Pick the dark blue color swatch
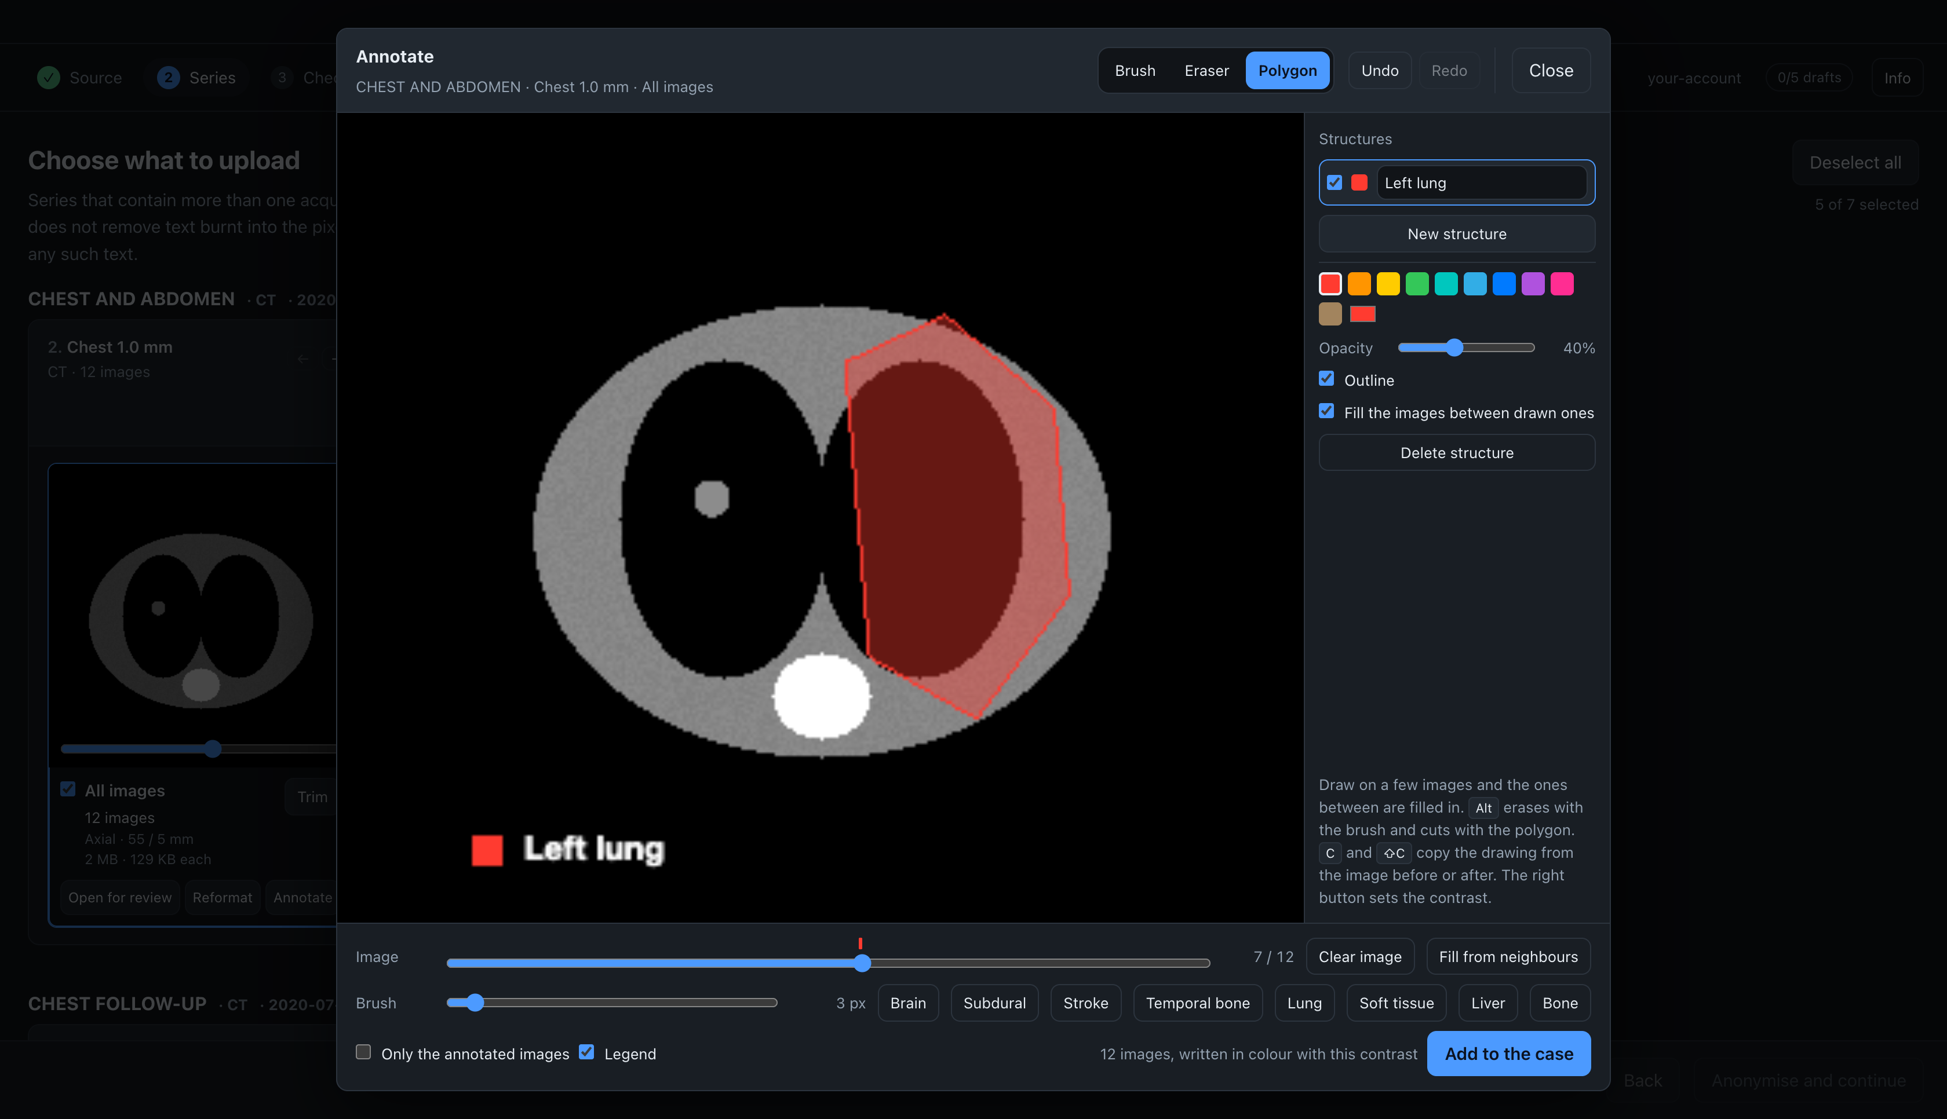This screenshot has width=1947, height=1119. pyautogui.click(x=1504, y=284)
